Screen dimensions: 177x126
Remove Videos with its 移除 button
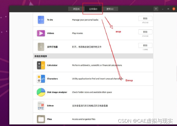point(145,32)
